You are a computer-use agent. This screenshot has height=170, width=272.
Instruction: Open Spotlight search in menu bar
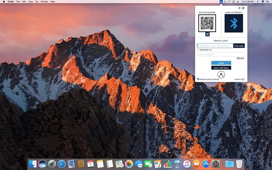(258, 2)
